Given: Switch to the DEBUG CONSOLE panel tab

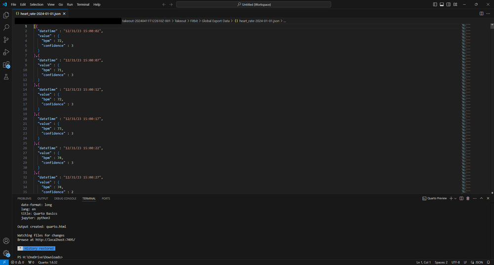Looking at the screenshot, I should (x=65, y=198).
